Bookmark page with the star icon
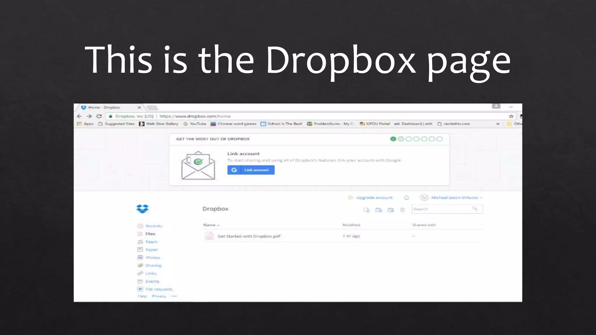 [511, 116]
